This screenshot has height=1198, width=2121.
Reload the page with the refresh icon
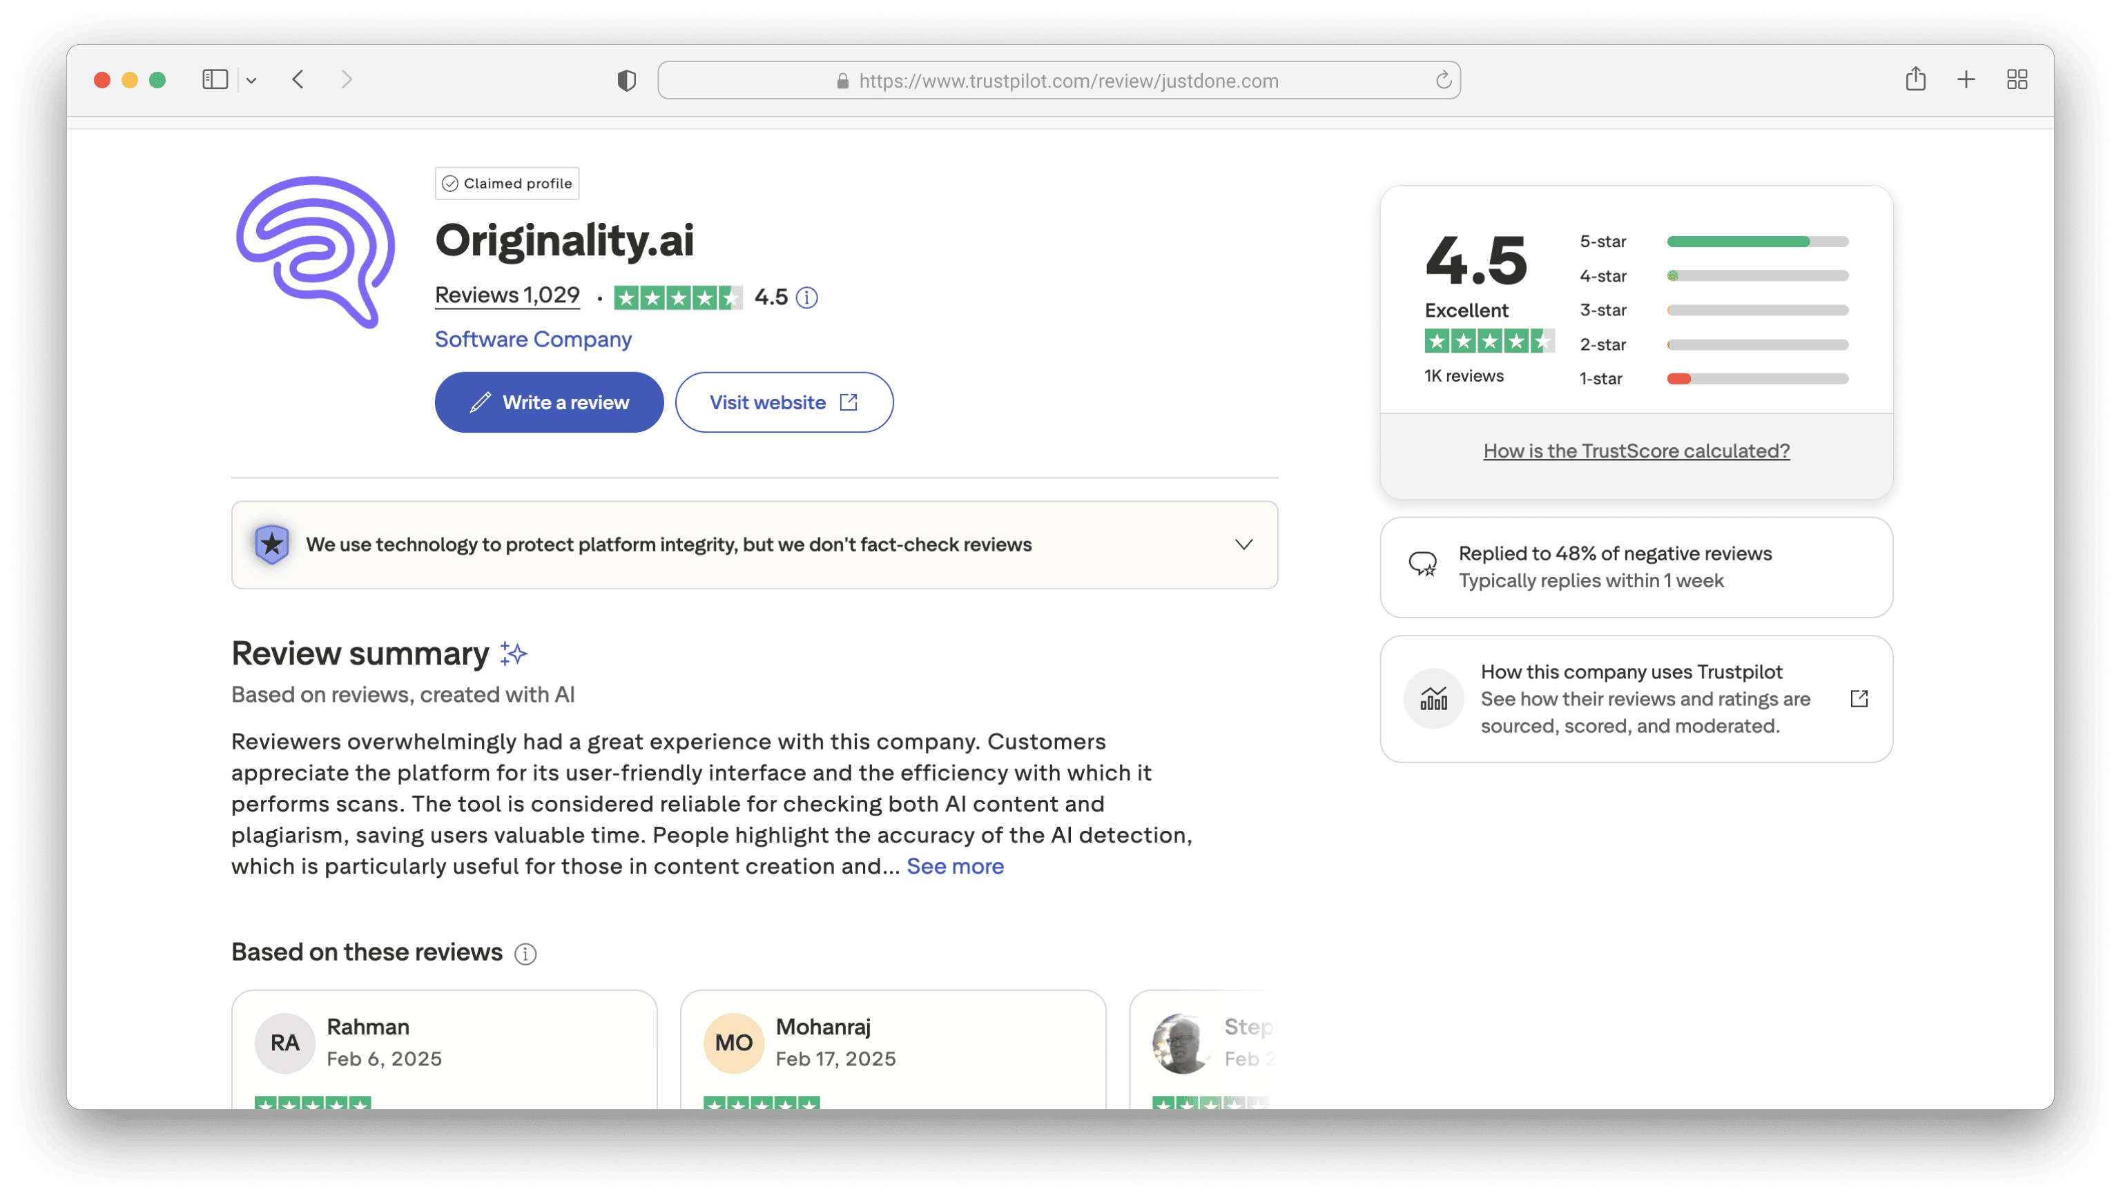(x=1442, y=81)
